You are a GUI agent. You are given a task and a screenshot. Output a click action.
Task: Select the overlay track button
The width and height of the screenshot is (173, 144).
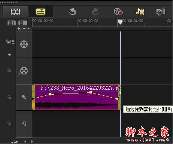point(24,71)
